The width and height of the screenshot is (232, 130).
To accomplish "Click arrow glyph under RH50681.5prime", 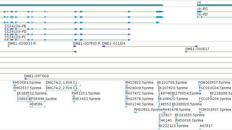I will (14, 85).
